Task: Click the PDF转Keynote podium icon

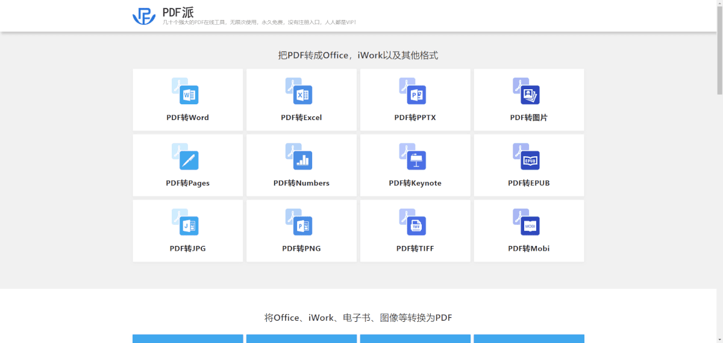Action: (413, 157)
